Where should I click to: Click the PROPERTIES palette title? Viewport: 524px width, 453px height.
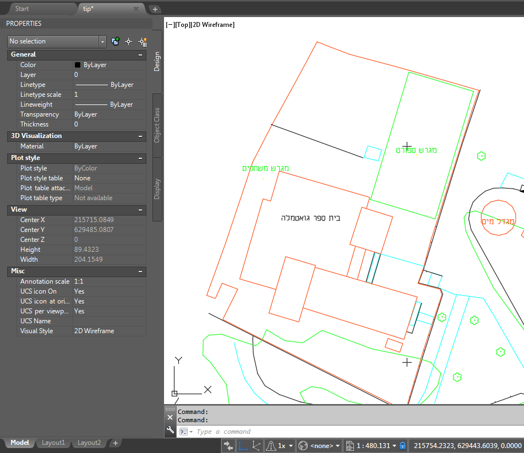(x=24, y=24)
